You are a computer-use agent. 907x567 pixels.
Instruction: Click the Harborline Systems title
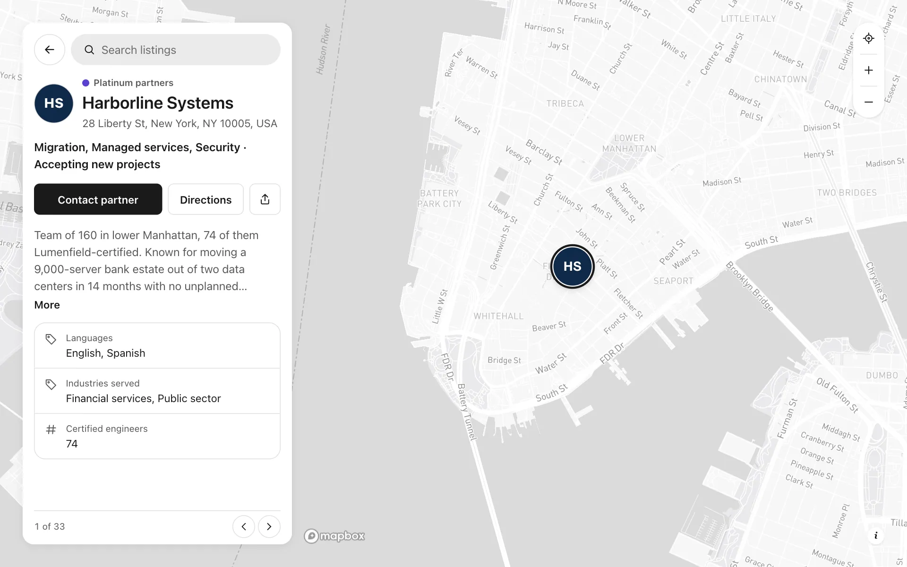pos(158,103)
